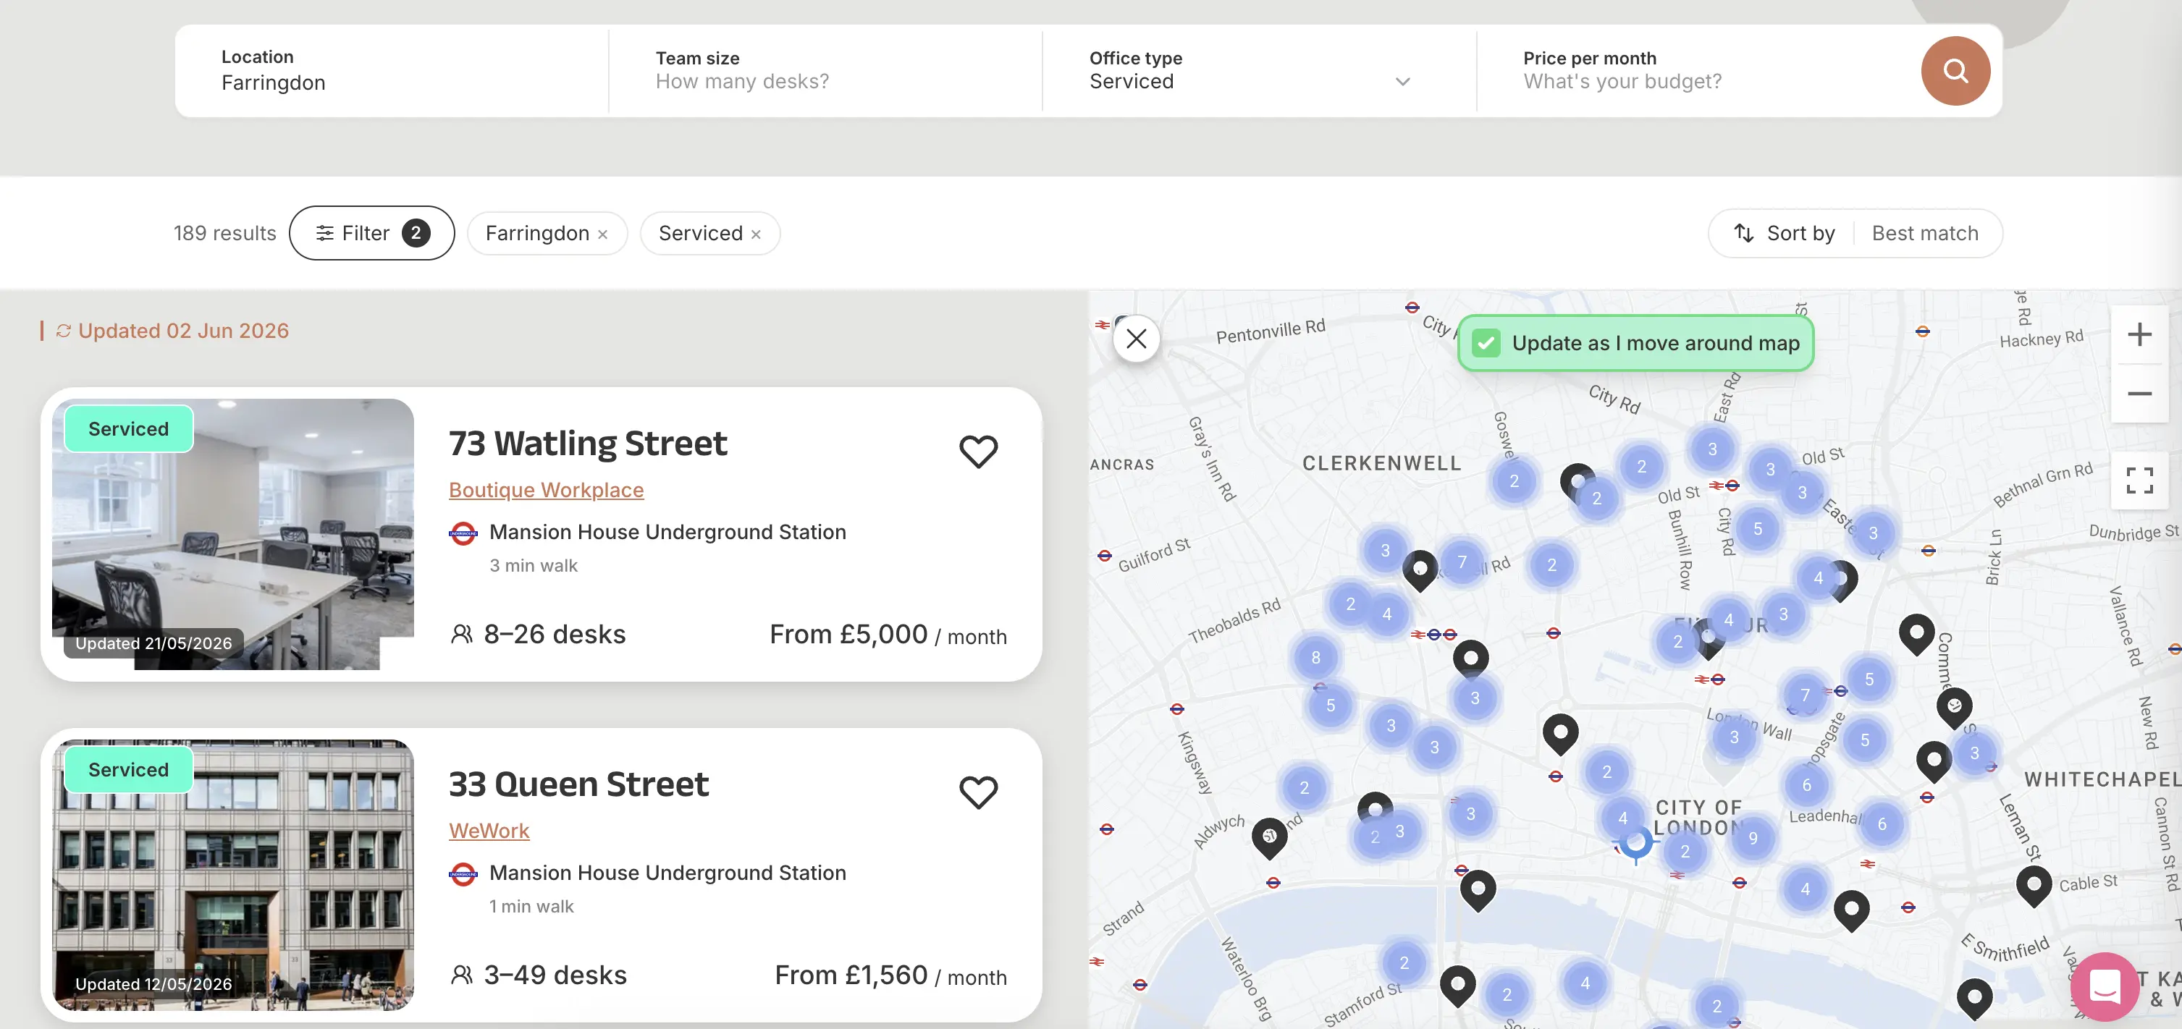
Task: View the 33 Queen Street building photo
Action: click(x=233, y=875)
